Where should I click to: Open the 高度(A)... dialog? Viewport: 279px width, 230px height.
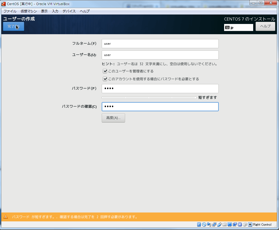tap(113, 118)
